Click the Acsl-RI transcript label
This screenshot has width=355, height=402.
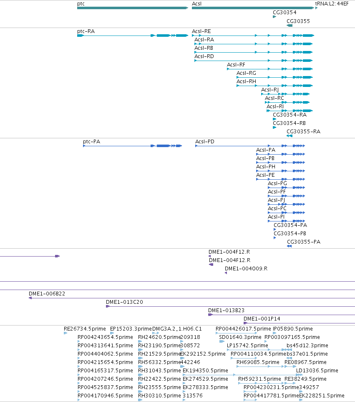click(x=275, y=107)
